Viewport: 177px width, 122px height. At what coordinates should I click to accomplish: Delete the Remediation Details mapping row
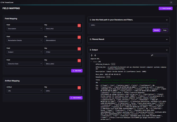click(x=79, y=37)
